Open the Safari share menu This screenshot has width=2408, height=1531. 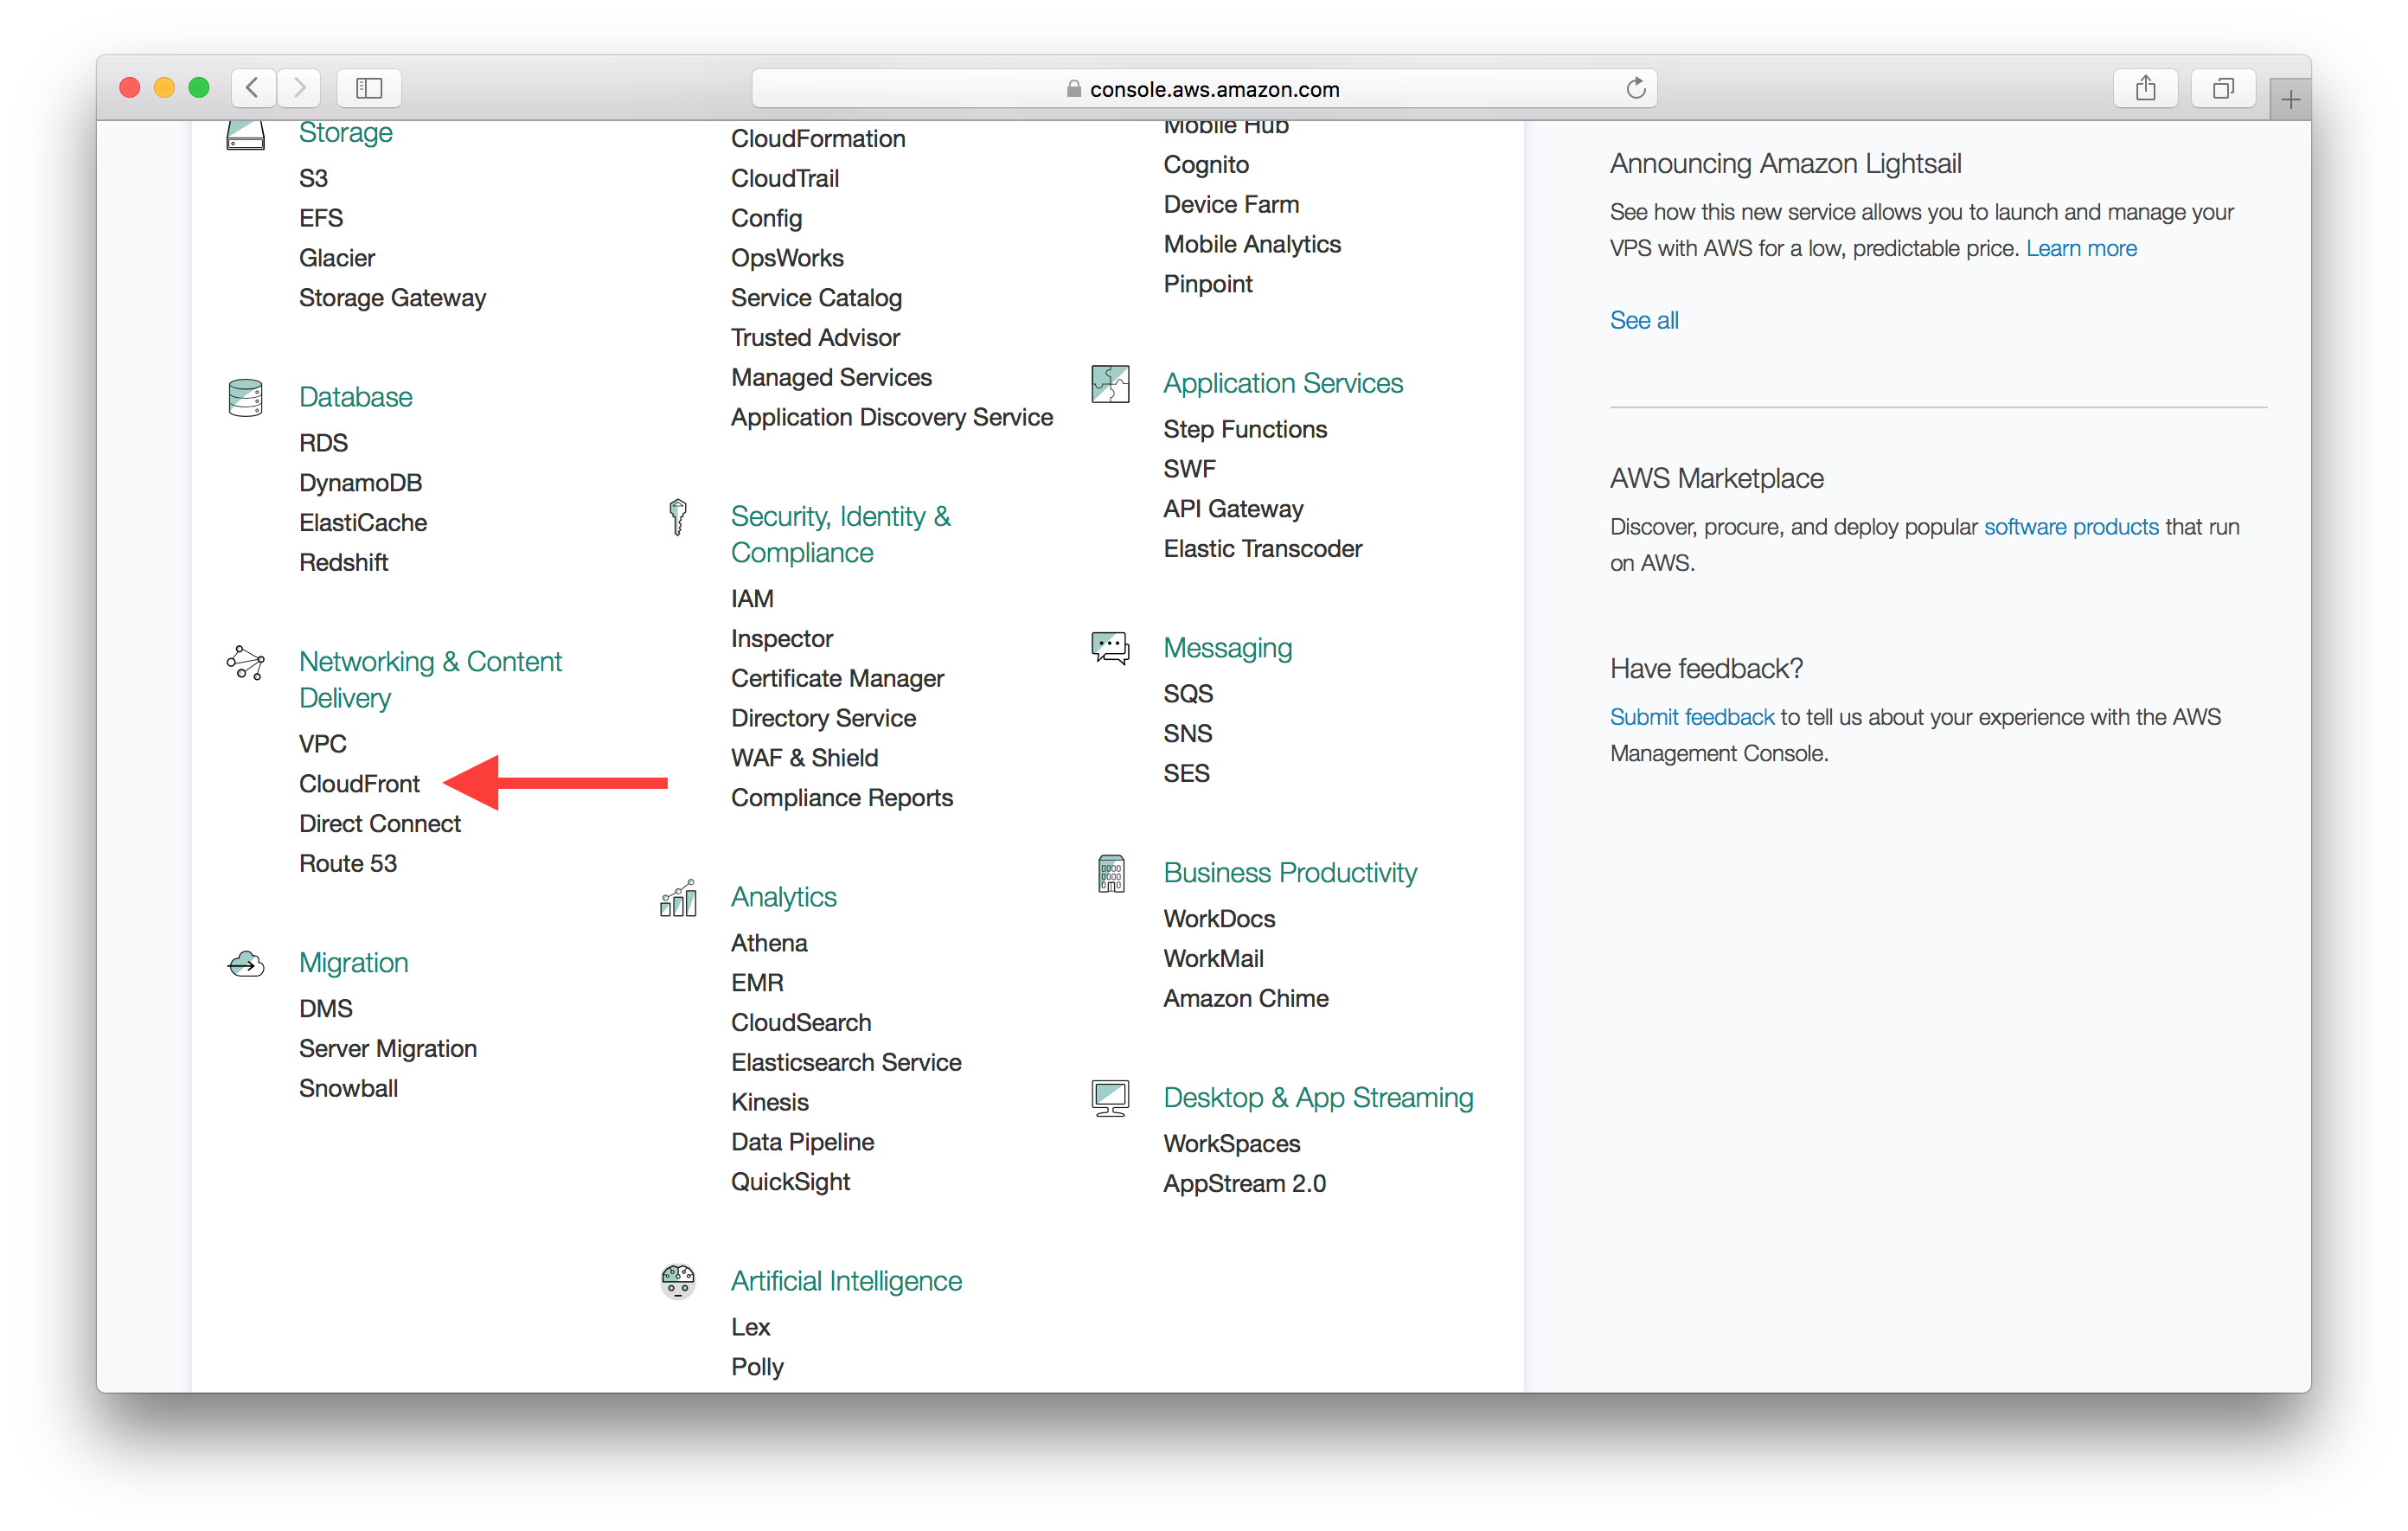[2145, 88]
